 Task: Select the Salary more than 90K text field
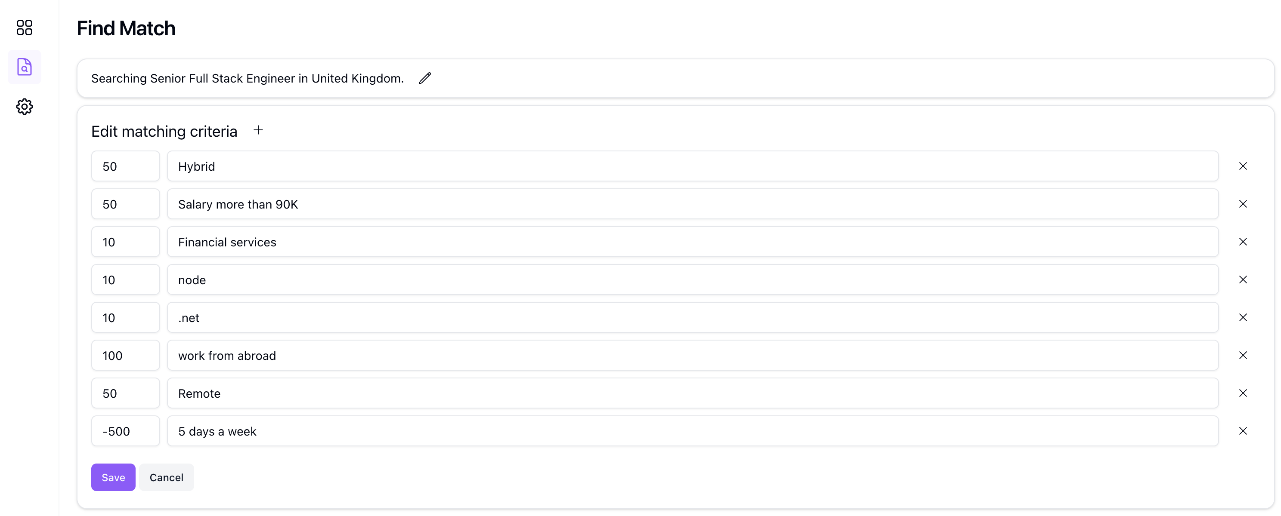(x=693, y=204)
